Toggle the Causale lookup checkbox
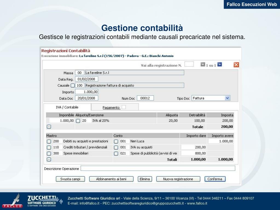 coord(72,85)
